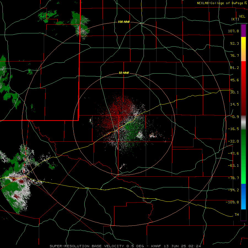
Task: Click the gray segment of velocity color bar
Action: coord(243,123)
